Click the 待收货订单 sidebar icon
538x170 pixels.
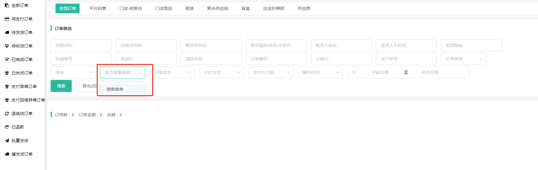7,46
